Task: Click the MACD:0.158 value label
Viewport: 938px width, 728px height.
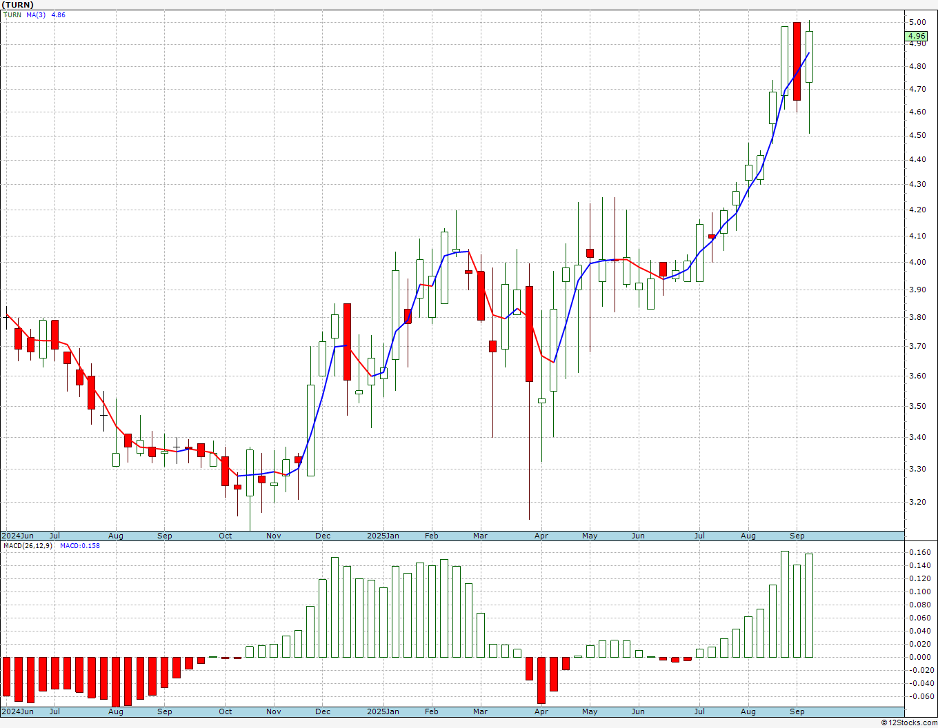Action: (x=80, y=546)
